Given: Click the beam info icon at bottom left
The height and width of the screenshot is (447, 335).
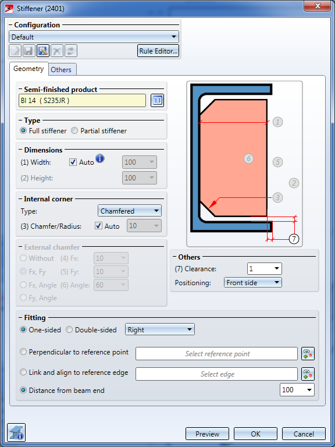Looking at the screenshot, I should point(16,432).
